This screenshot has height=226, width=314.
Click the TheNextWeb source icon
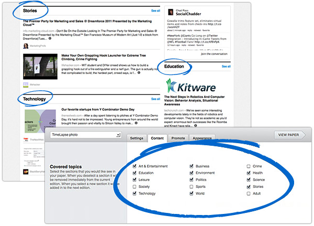coord(26,139)
